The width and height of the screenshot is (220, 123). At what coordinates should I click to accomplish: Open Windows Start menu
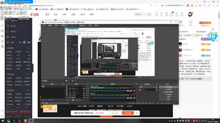pos(2,121)
